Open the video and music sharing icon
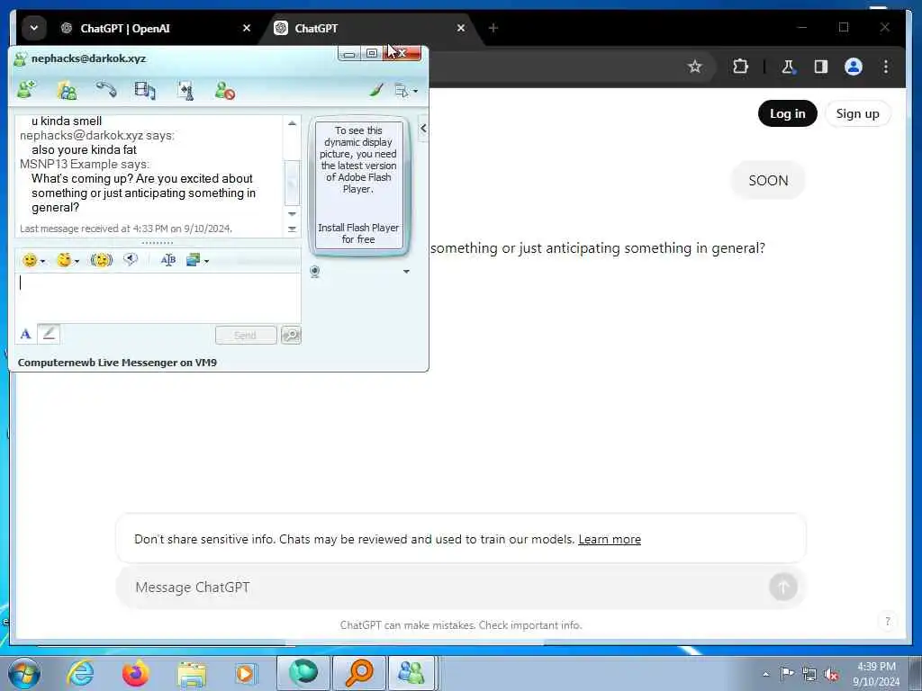922x691 pixels. (145, 90)
